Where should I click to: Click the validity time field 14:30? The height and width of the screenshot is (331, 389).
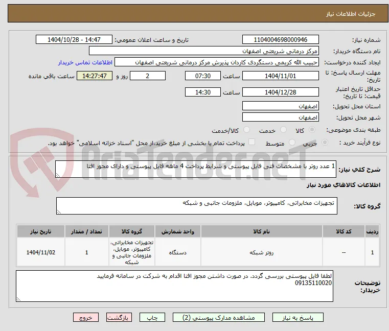(x=203, y=92)
